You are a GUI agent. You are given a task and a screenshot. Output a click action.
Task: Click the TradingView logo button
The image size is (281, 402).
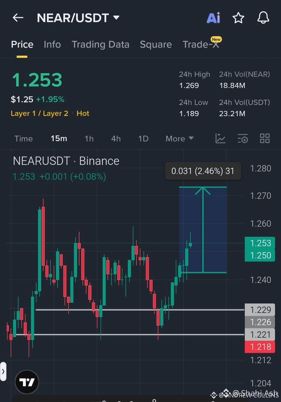[x=27, y=382]
